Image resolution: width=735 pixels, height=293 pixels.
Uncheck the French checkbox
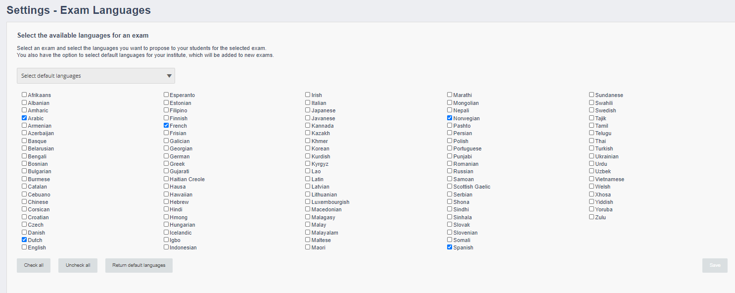(166, 126)
